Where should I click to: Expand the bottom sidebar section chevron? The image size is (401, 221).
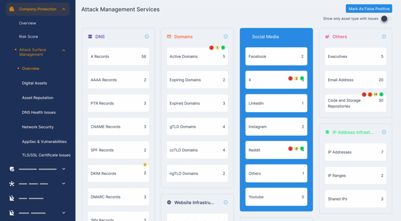tap(64, 212)
